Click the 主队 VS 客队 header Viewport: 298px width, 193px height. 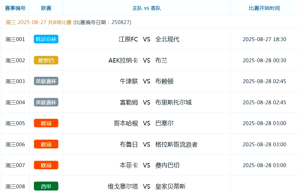146,8
